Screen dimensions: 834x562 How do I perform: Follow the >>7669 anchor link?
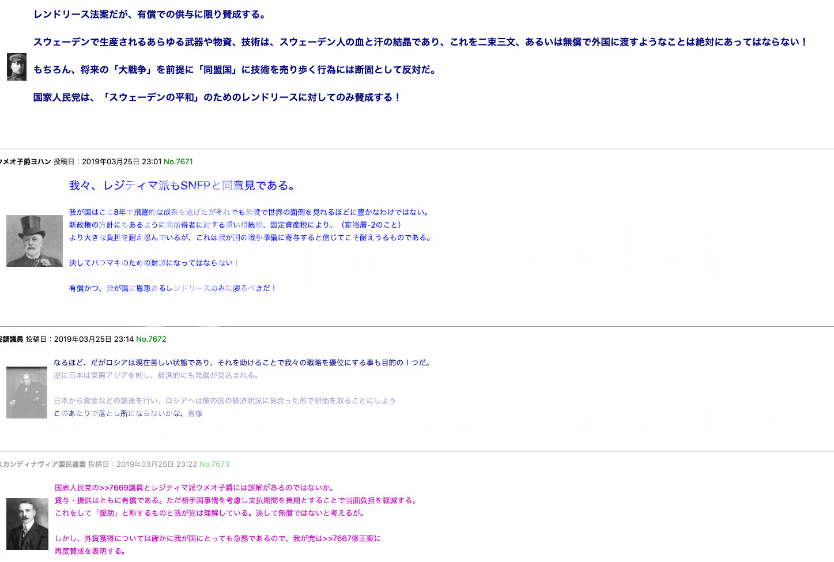pos(113,488)
